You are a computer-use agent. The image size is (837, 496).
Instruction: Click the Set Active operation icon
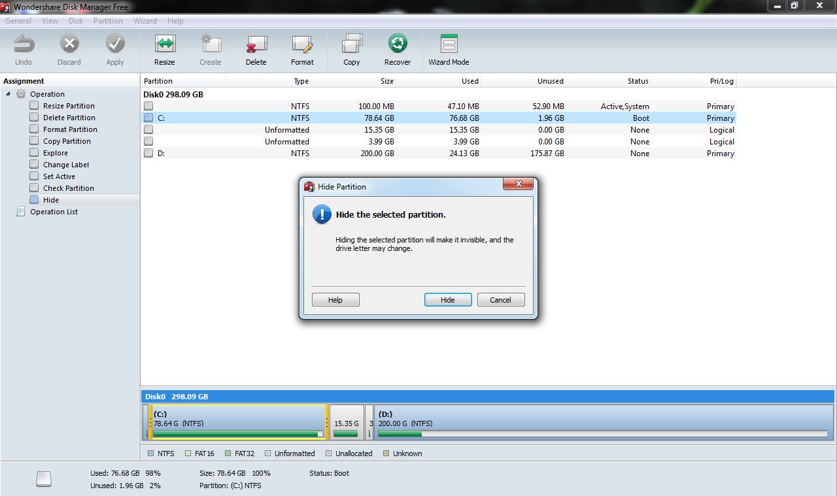click(34, 176)
